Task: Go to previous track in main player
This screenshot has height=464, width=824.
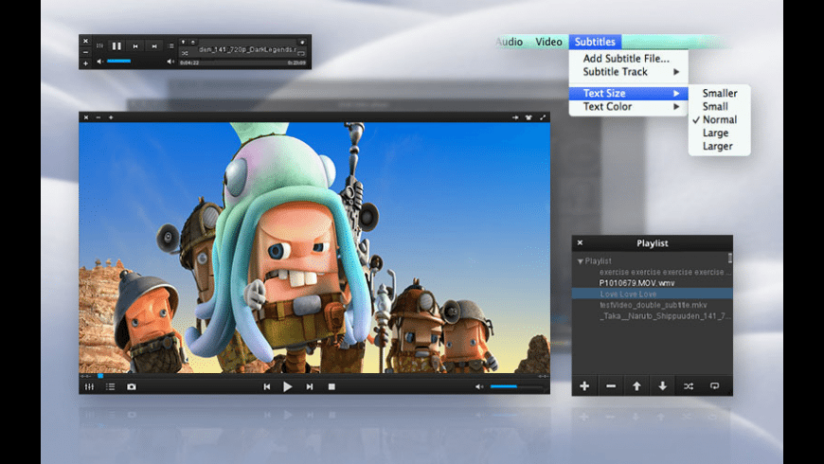Action: click(x=267, y=386)
